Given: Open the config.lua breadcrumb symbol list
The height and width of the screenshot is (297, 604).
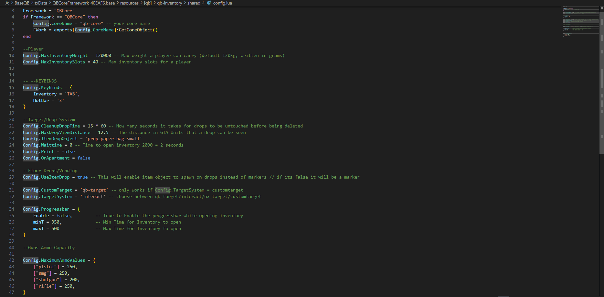Looking at the screenshot, I should [x=222, y=3].
